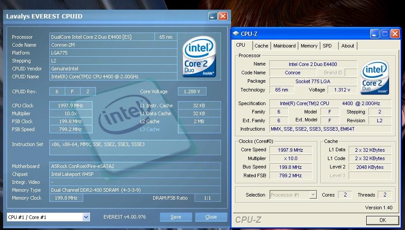Click the L1 Instr. Cache 32 KB value
This screenshot has height=230, width=405.
(x=199, y=106)
